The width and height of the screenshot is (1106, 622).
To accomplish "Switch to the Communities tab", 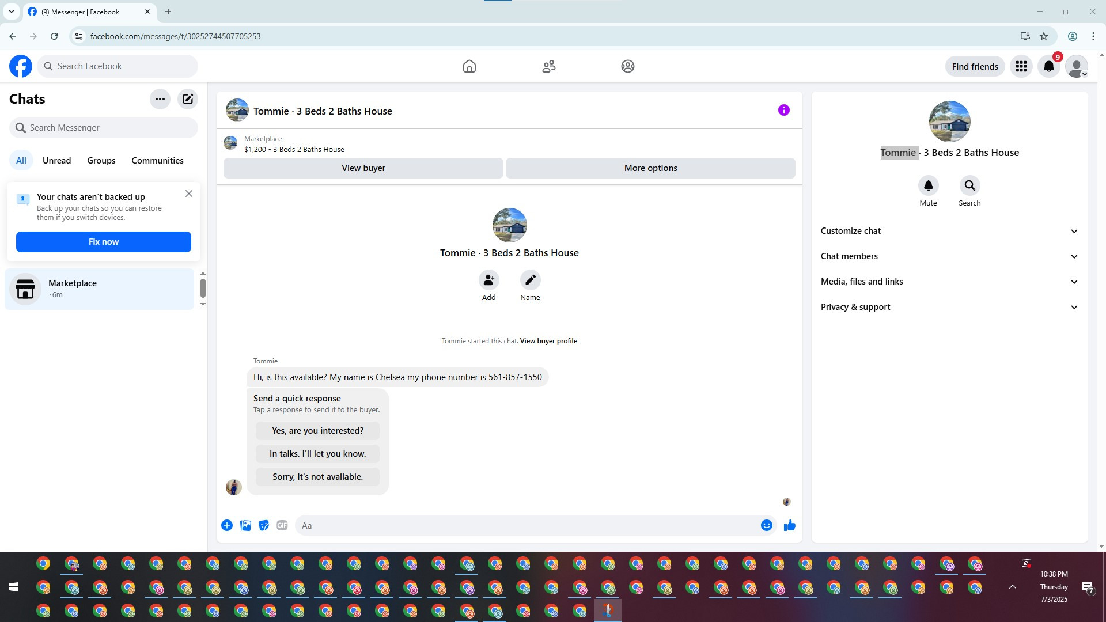I will [x=157, y=161].
